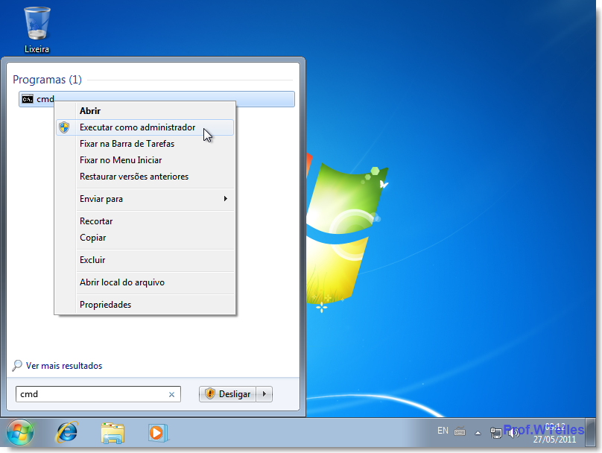
Task: Click the shield icon beside Executar como administrador
Action: point(65,127)
